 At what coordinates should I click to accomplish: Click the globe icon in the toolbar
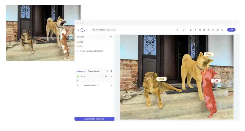[x=218, y=30]
